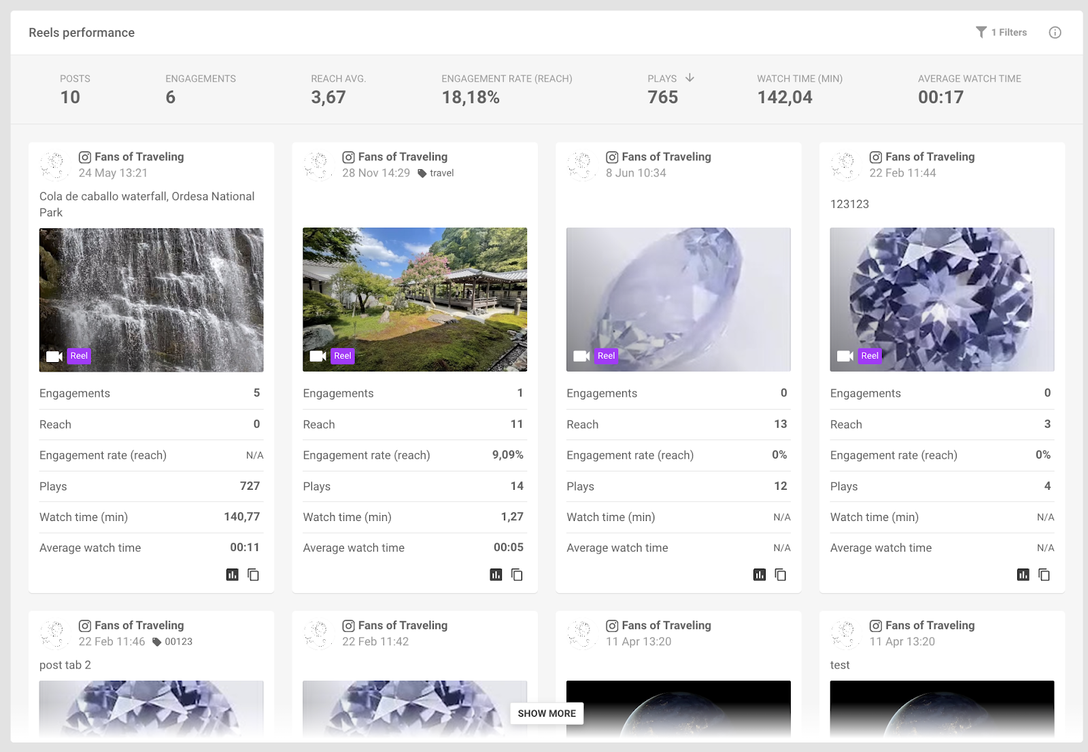Sort by AVERAGE WATCH TIME header
The height and width of the screenshot is (752, 1088).
pos(970,79)
